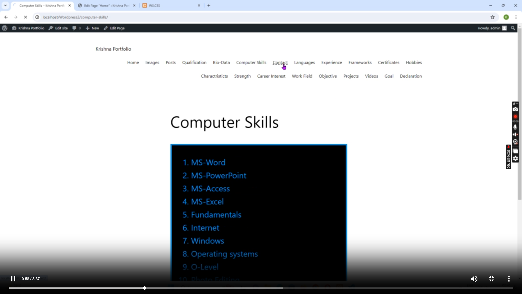522x294 pixels.
Task: Close the W3.CSS tab
Action: tap(199, 5)
